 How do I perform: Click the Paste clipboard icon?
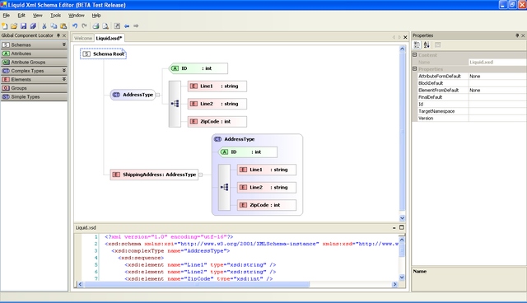point(63,26)
